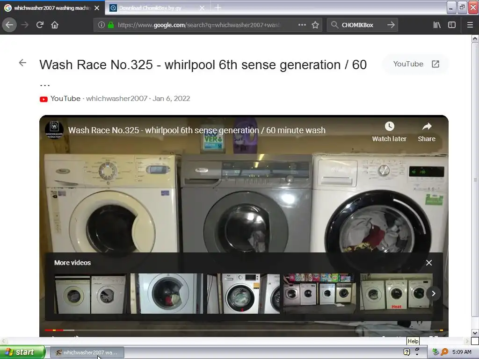The width and height of the screenshot is (479, 359).
Task: Open a new browser tab
Action: 218,7
